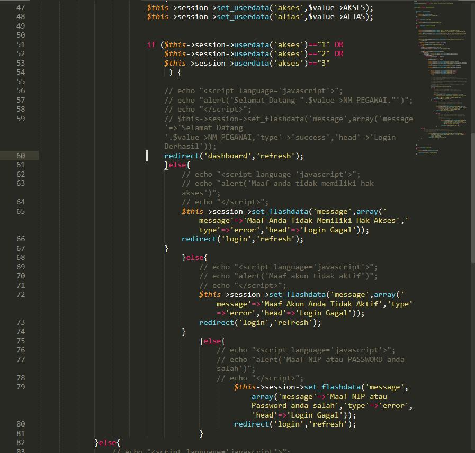475x453 pixels.
Task: Click 'Maaf Akun Anda Tidak Aktif' string
Action: [321, 304]
